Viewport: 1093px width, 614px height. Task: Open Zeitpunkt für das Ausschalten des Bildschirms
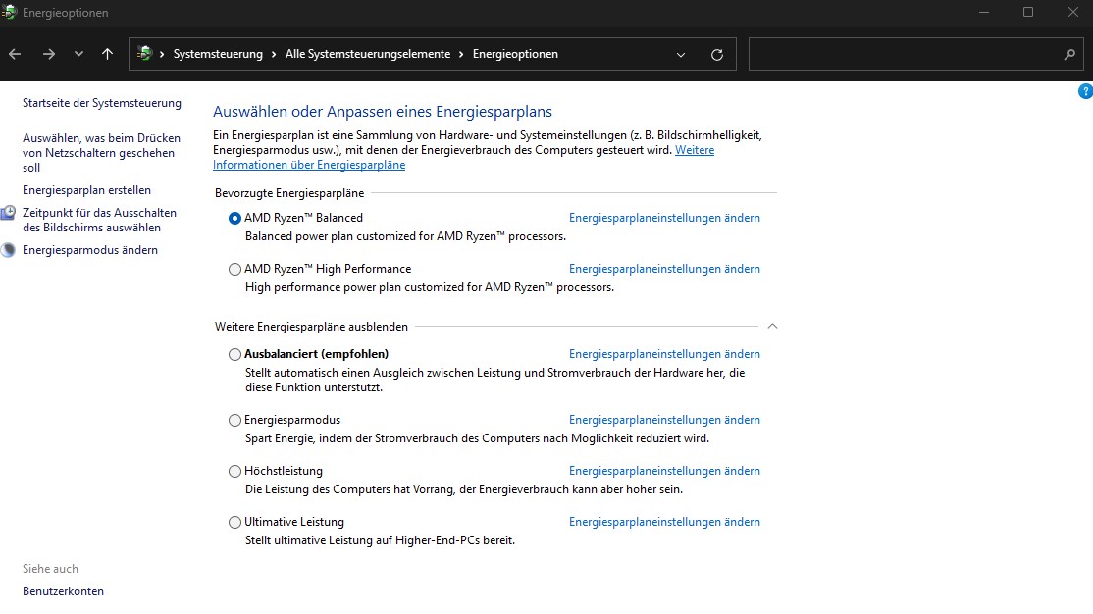[x=99, y=221]
